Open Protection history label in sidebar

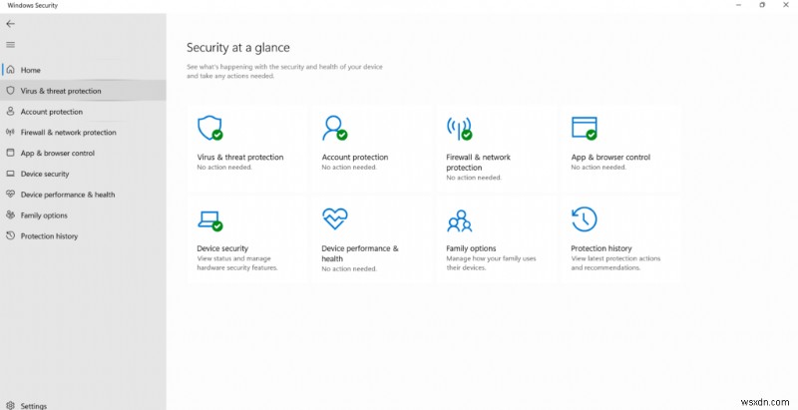coord(49,236)
